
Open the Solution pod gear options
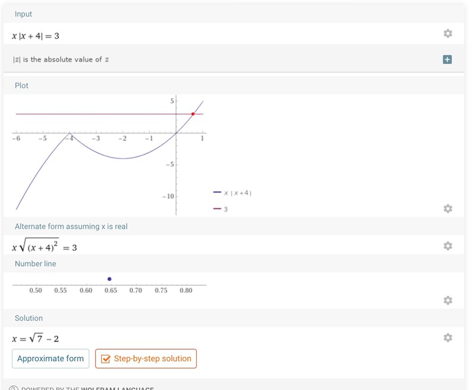448,337
